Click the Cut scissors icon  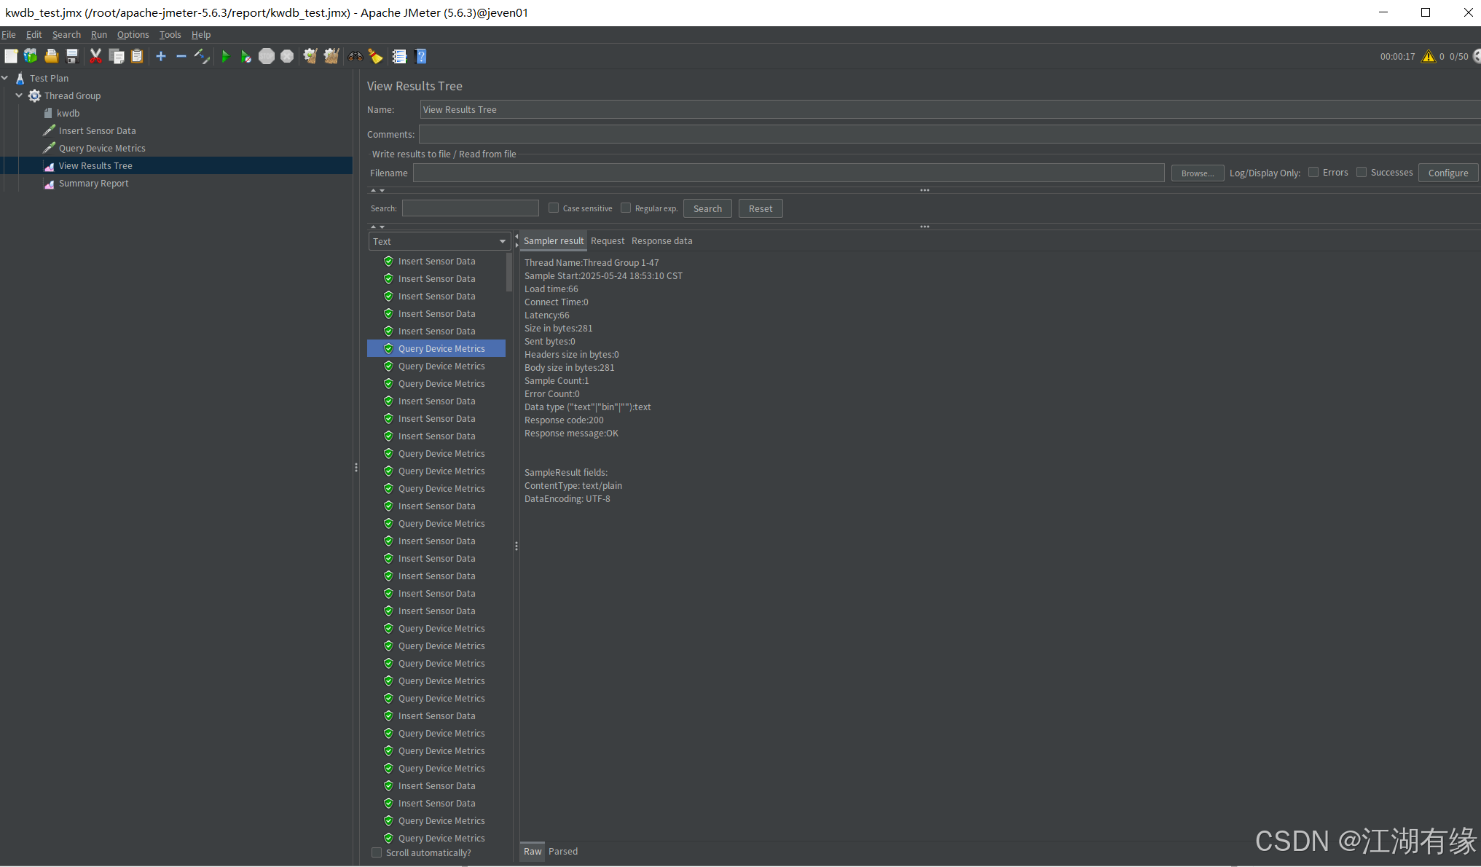[95, 56]
